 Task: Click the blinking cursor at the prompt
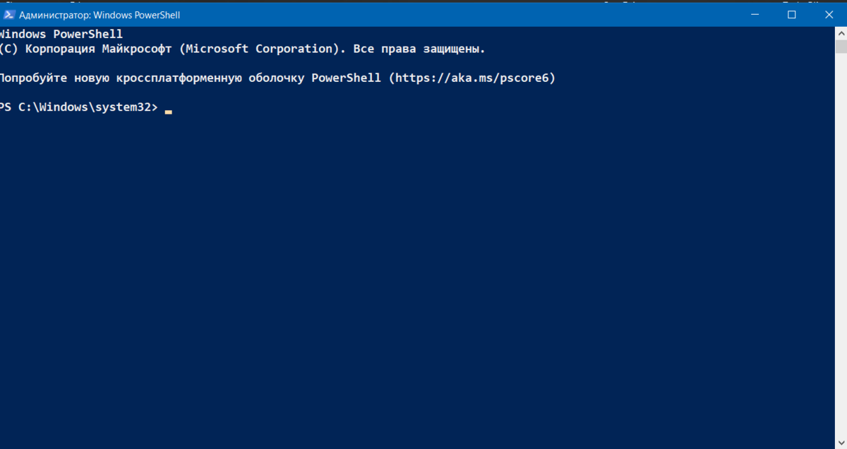click(x=169, y=112)
